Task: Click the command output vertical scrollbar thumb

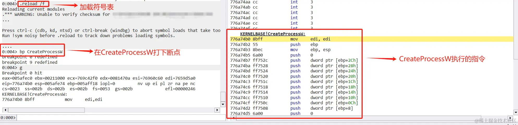Action: coord(223,96)
